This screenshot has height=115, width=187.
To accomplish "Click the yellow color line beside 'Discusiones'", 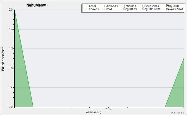I will coord(139,6).
